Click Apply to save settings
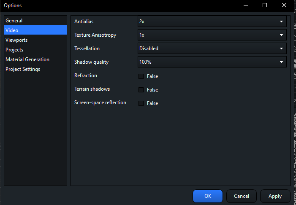The height and width of the screenshot is (205, 296). [x=275, y=196]
